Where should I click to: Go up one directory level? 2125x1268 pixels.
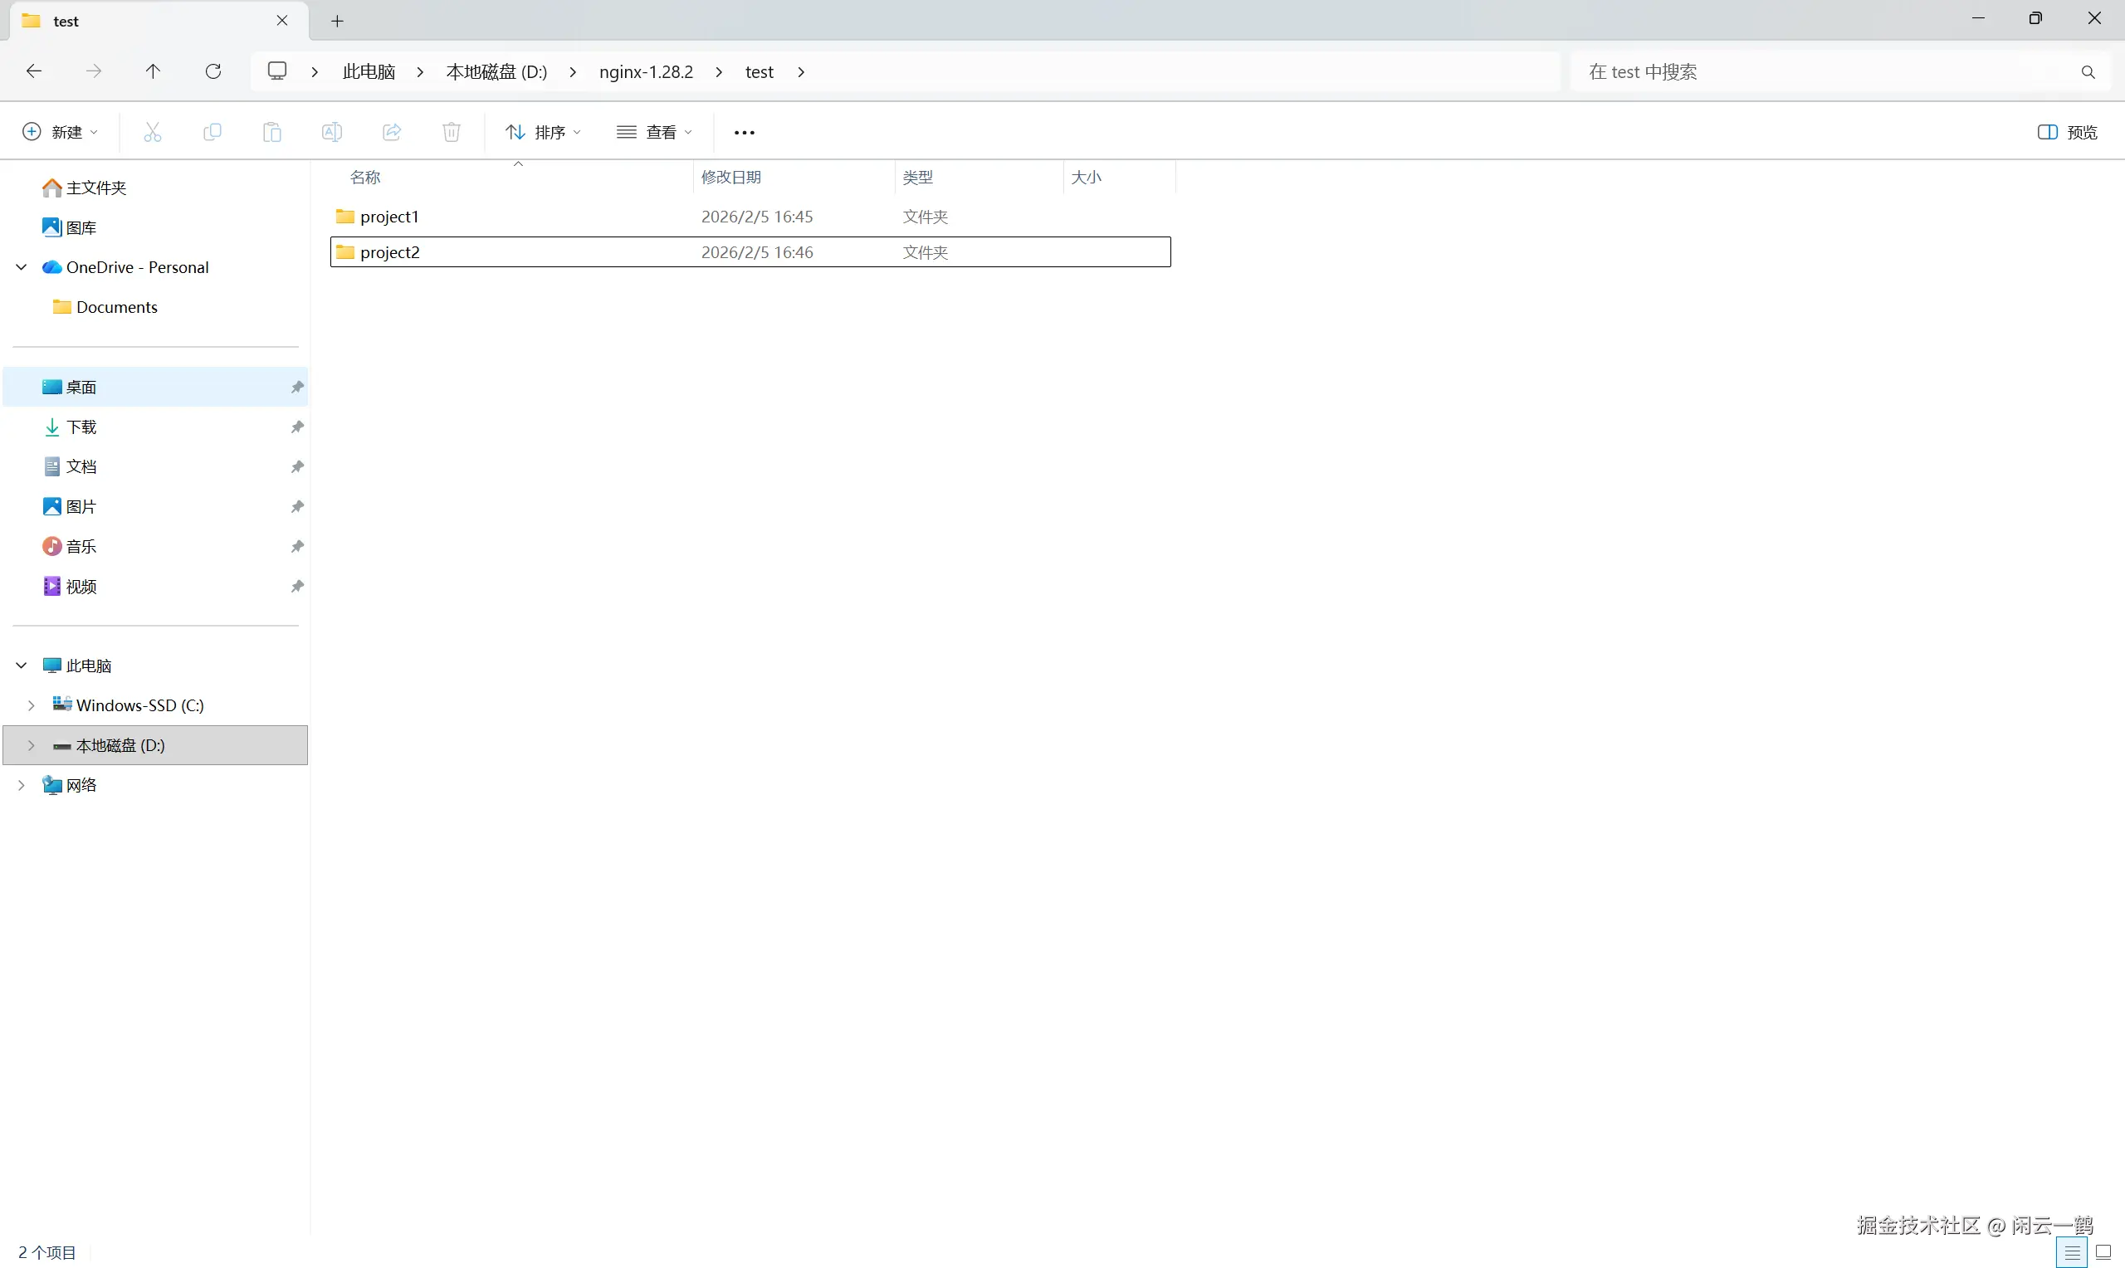pyautogui.click(x=153, y=71)
